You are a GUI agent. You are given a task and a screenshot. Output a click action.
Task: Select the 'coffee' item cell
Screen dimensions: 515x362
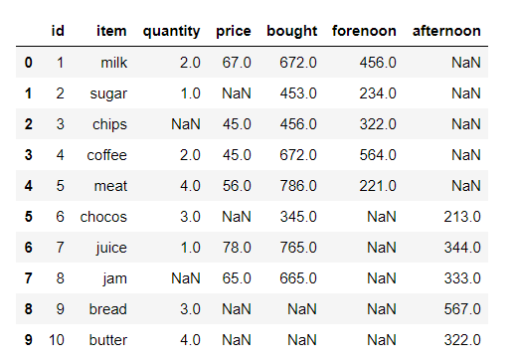tap(106, 155)
